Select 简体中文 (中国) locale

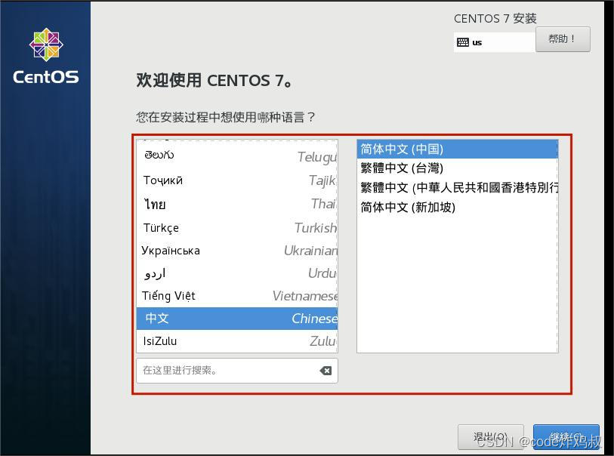click(x=457, y=149)
